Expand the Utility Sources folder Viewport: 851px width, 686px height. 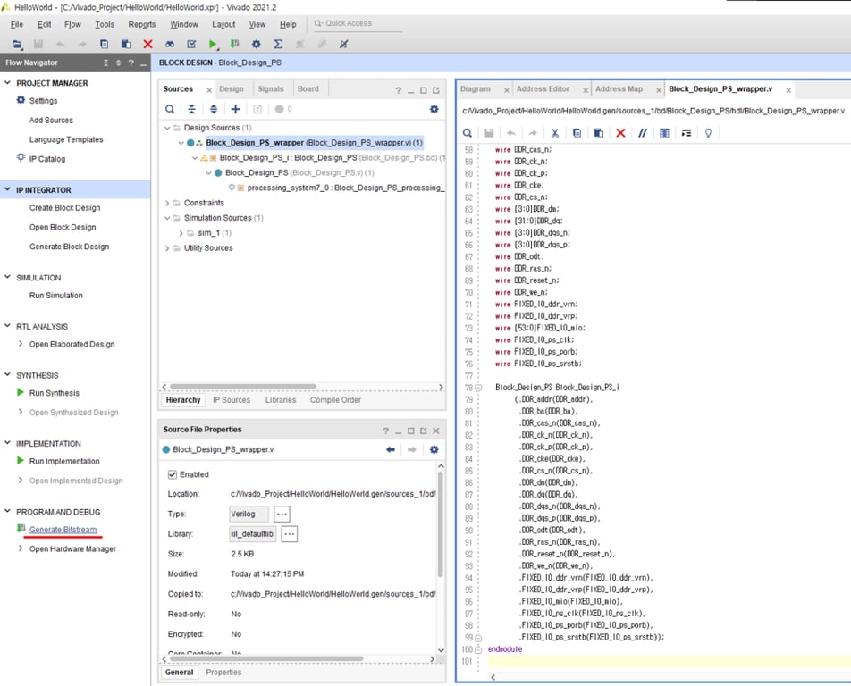point(167,247)
